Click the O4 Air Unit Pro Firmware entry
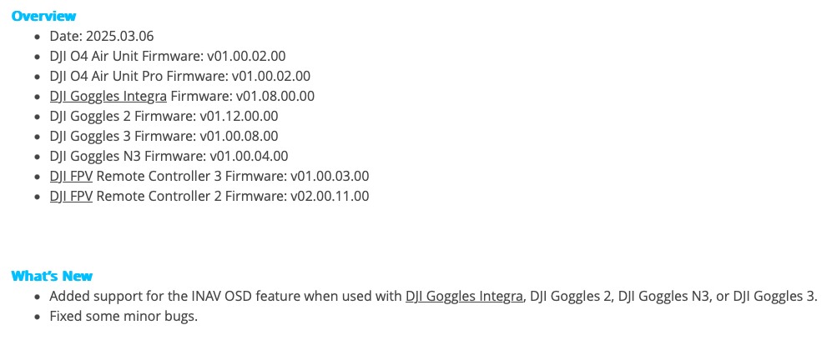 point(180,76)
